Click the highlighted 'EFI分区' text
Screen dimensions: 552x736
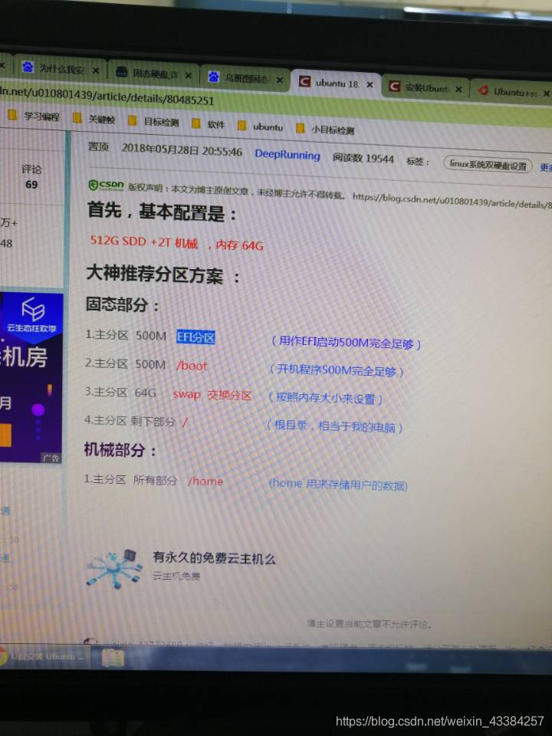point(195,337)
